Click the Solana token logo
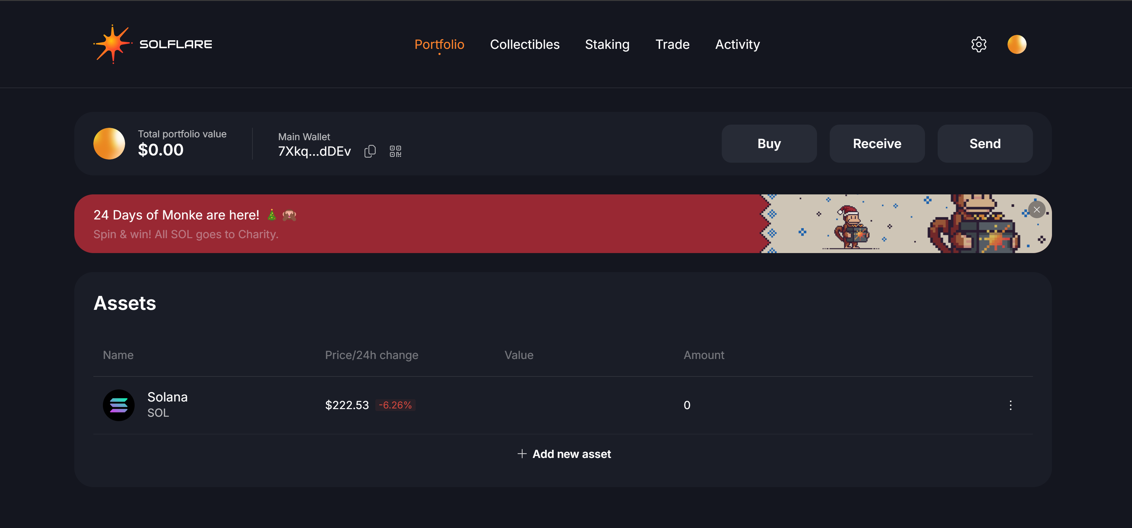The width and height of the screenshot is (1132, 528). [119, 405]
